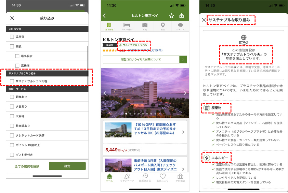Check the サステナブルトラベル宿 checkbox
288x193 pixels.
tap(12, 81)
